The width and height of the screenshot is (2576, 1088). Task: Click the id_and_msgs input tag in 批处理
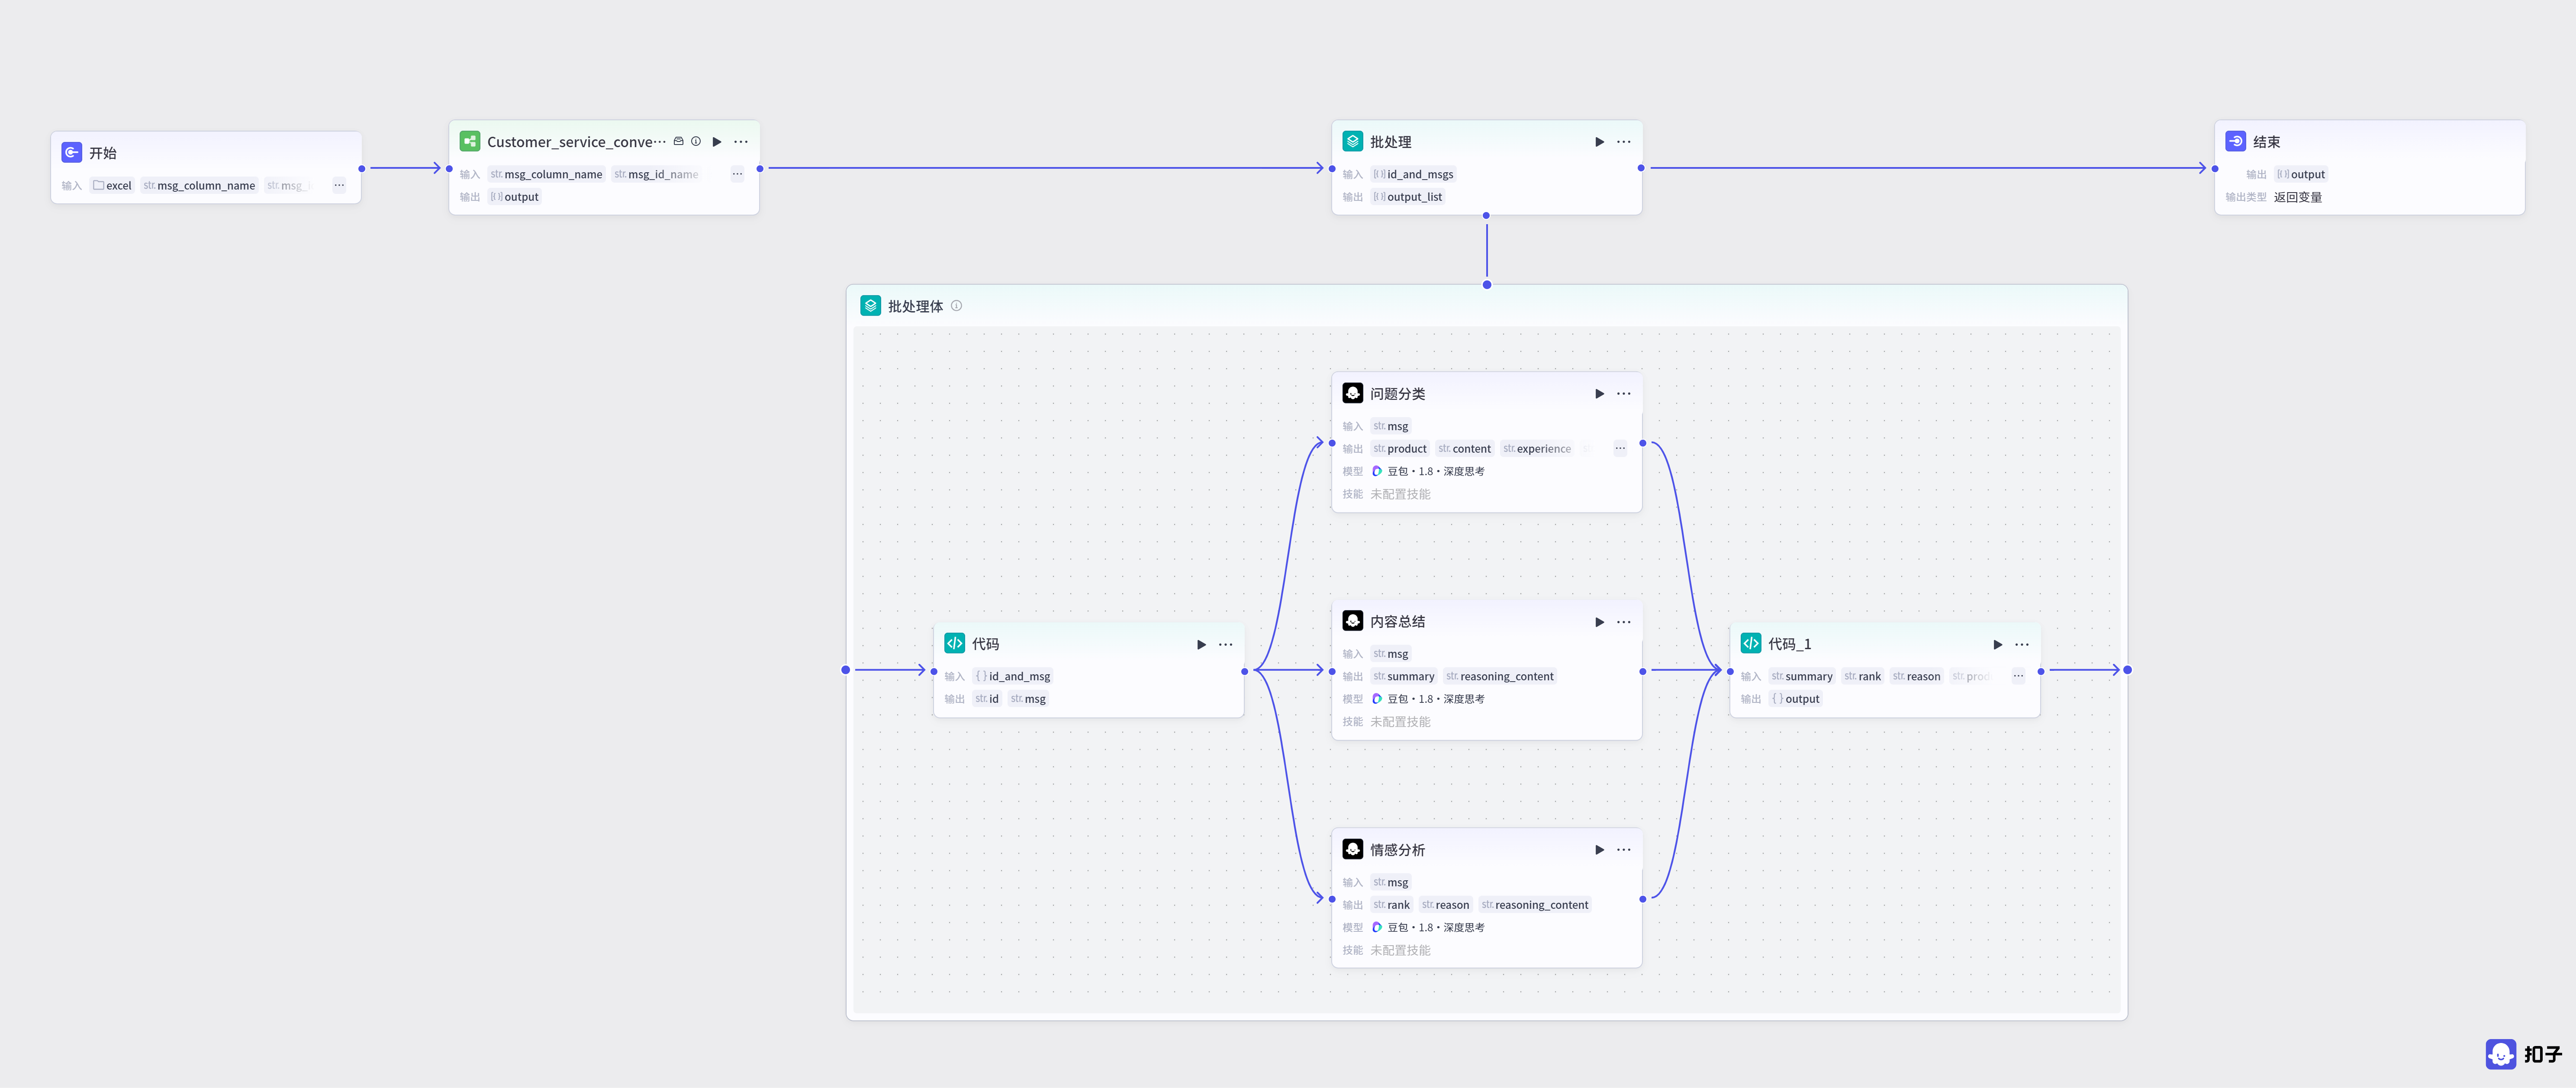coord(1413,174)
